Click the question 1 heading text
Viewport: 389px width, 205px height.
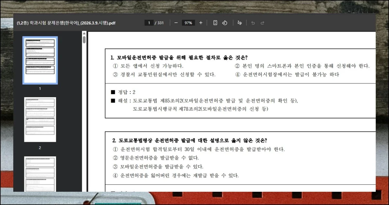tap(179, 58)
